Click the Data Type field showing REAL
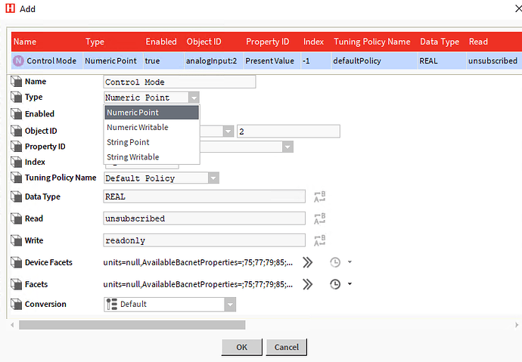Viewport: 522px width, 362px height. coord(204,196)
